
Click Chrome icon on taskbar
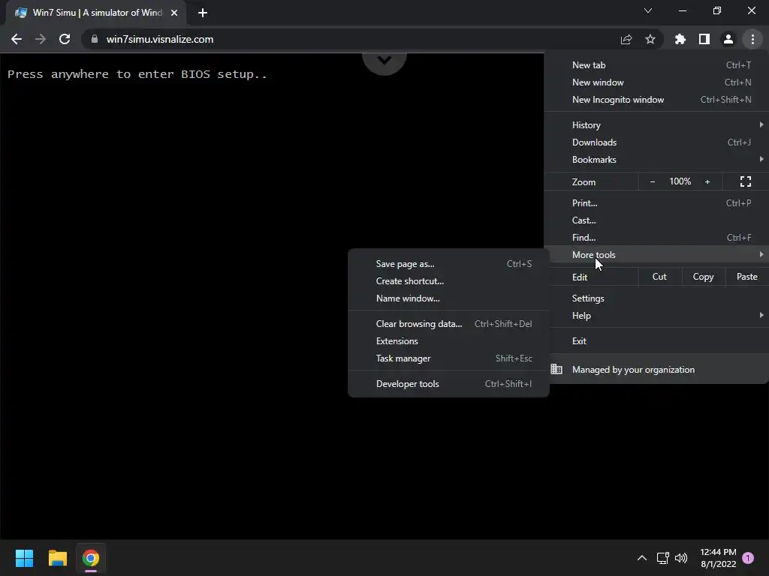point(91,558)
